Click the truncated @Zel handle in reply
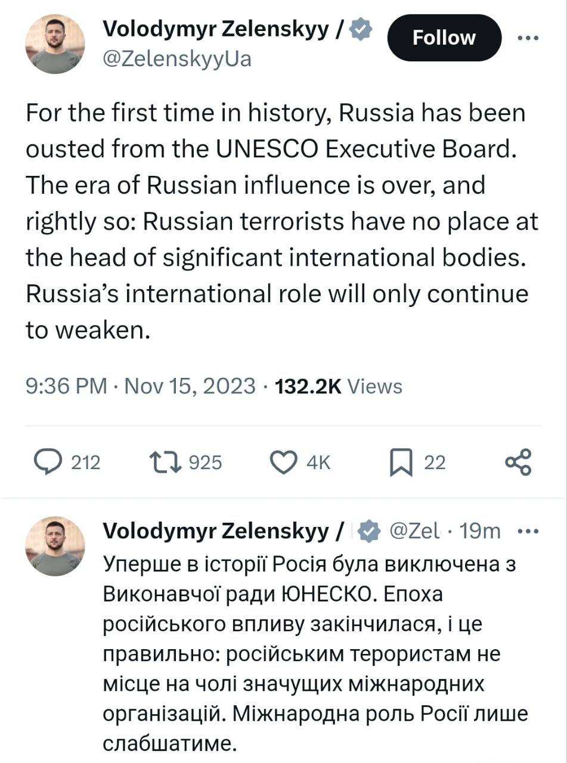Screen dimensions: 567x763 click(414, 530)
